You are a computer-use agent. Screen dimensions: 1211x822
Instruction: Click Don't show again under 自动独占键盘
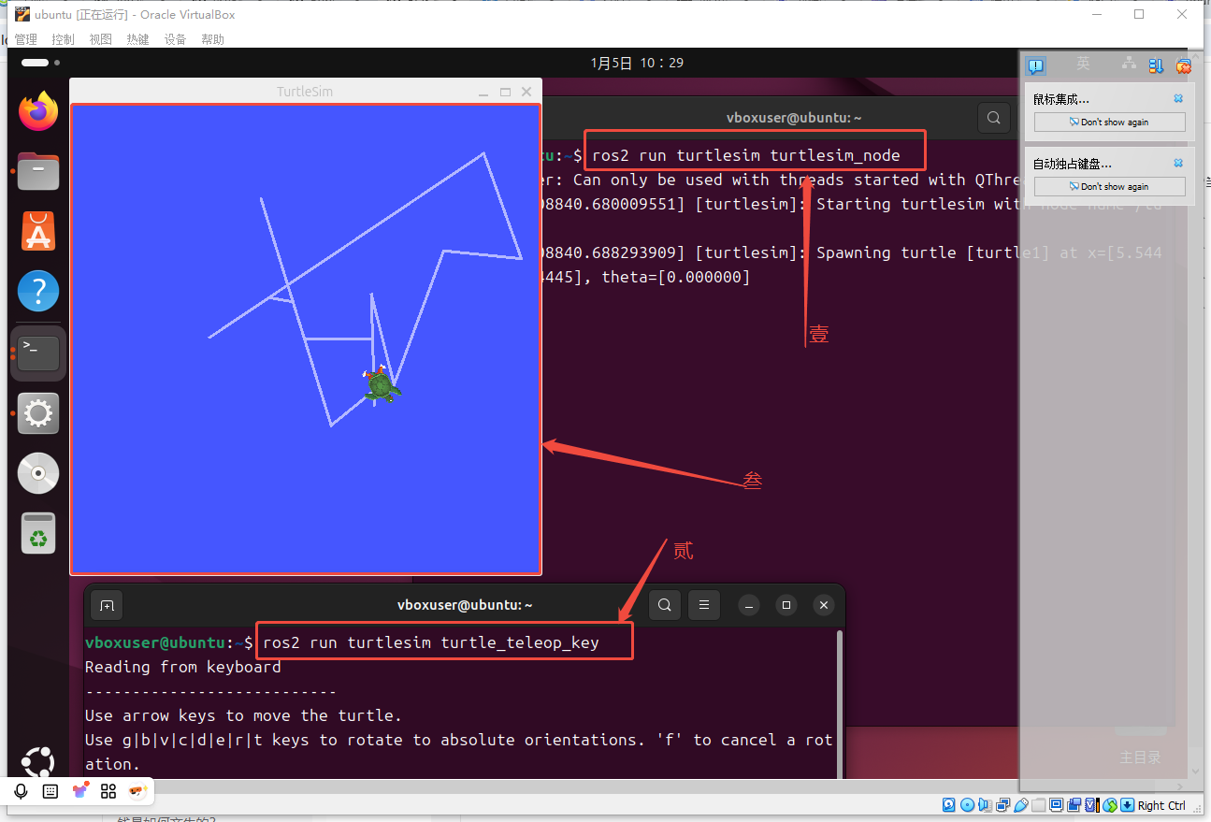click(1109, 187)
